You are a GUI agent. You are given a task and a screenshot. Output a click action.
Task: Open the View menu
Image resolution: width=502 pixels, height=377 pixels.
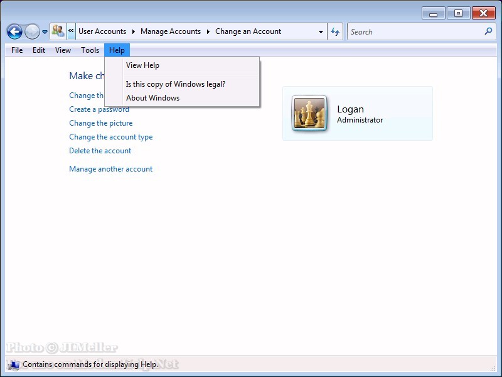click(x=63, y=50)
